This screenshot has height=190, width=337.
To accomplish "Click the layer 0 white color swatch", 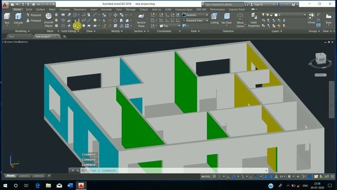I will (x=276, y=15).
